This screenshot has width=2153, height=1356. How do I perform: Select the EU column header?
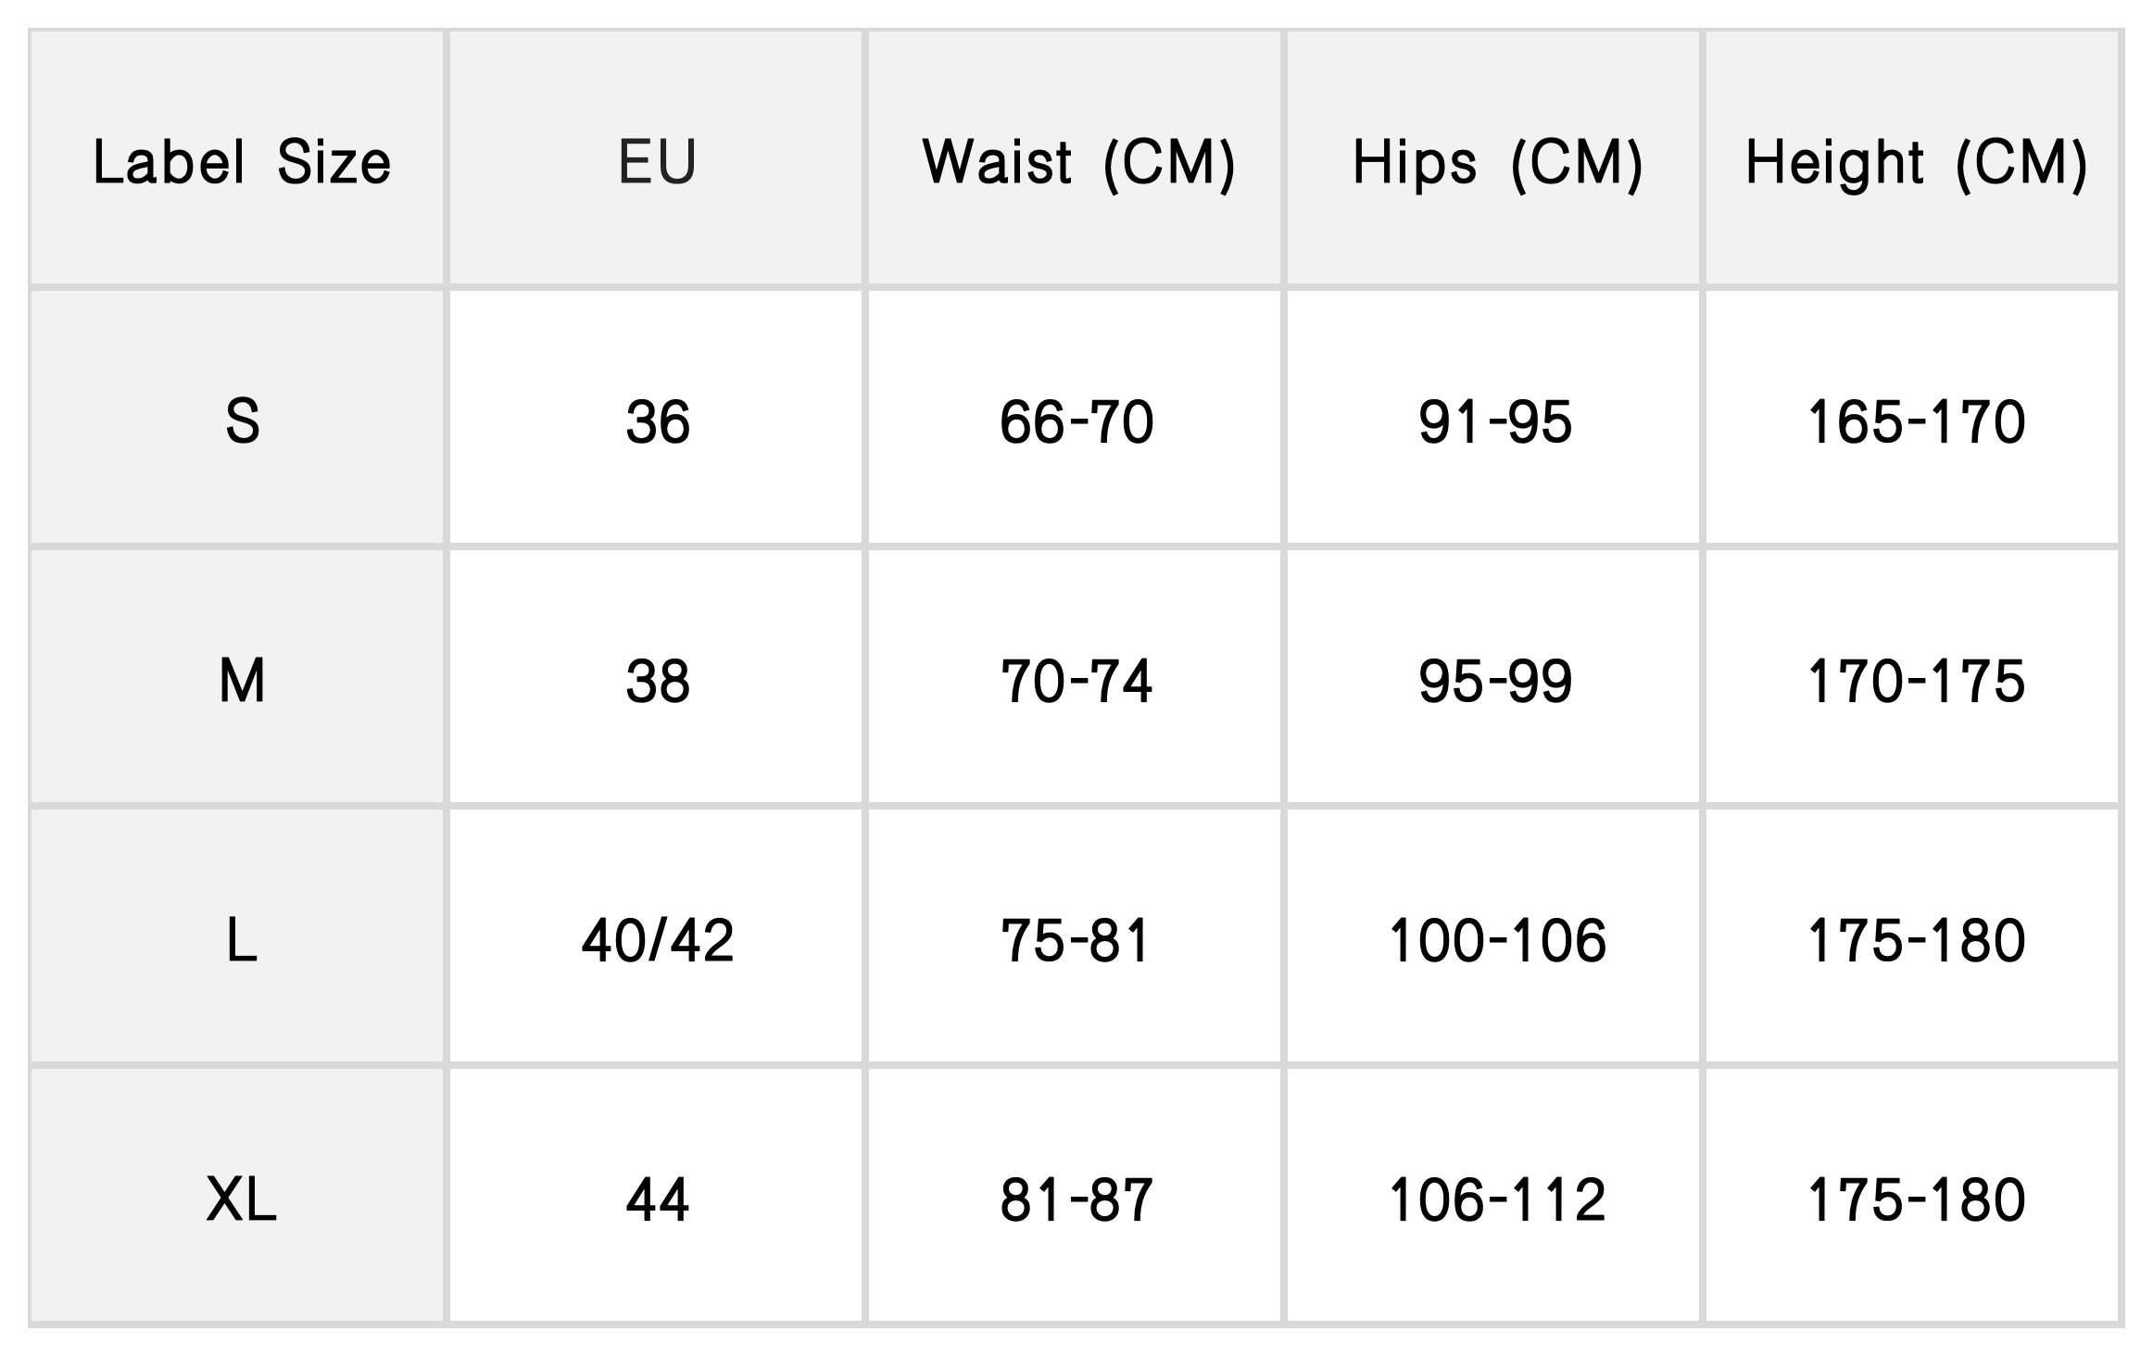tap(657, 163)
